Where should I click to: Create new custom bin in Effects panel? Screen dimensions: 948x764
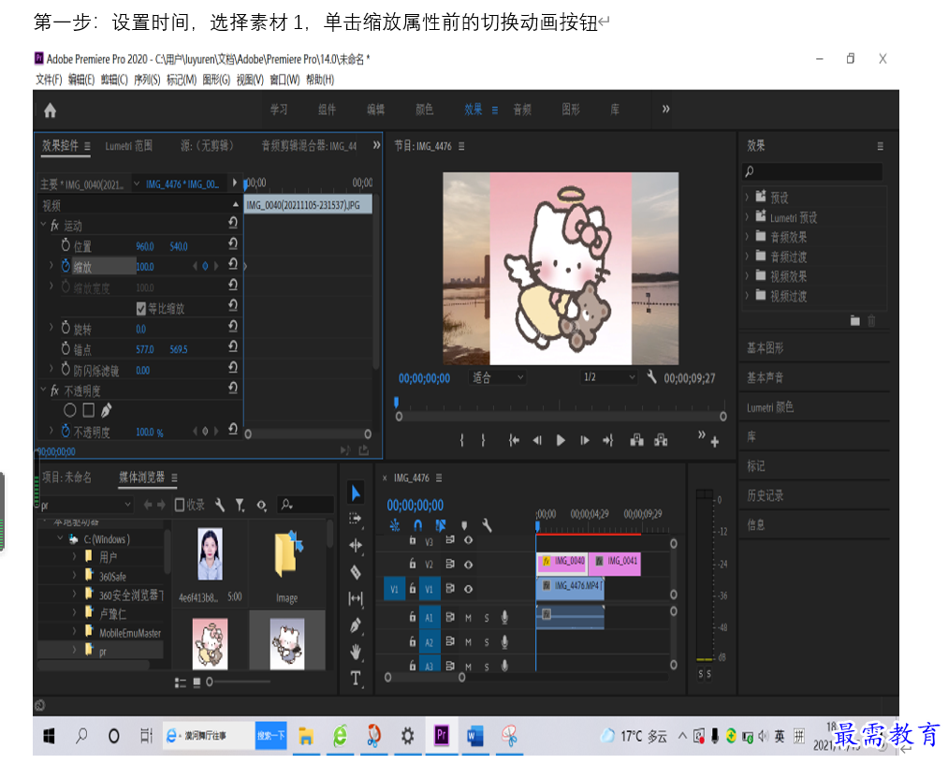(855, 320)
